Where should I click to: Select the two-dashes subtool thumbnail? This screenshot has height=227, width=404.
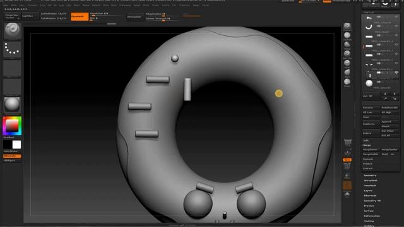(369, 64)
